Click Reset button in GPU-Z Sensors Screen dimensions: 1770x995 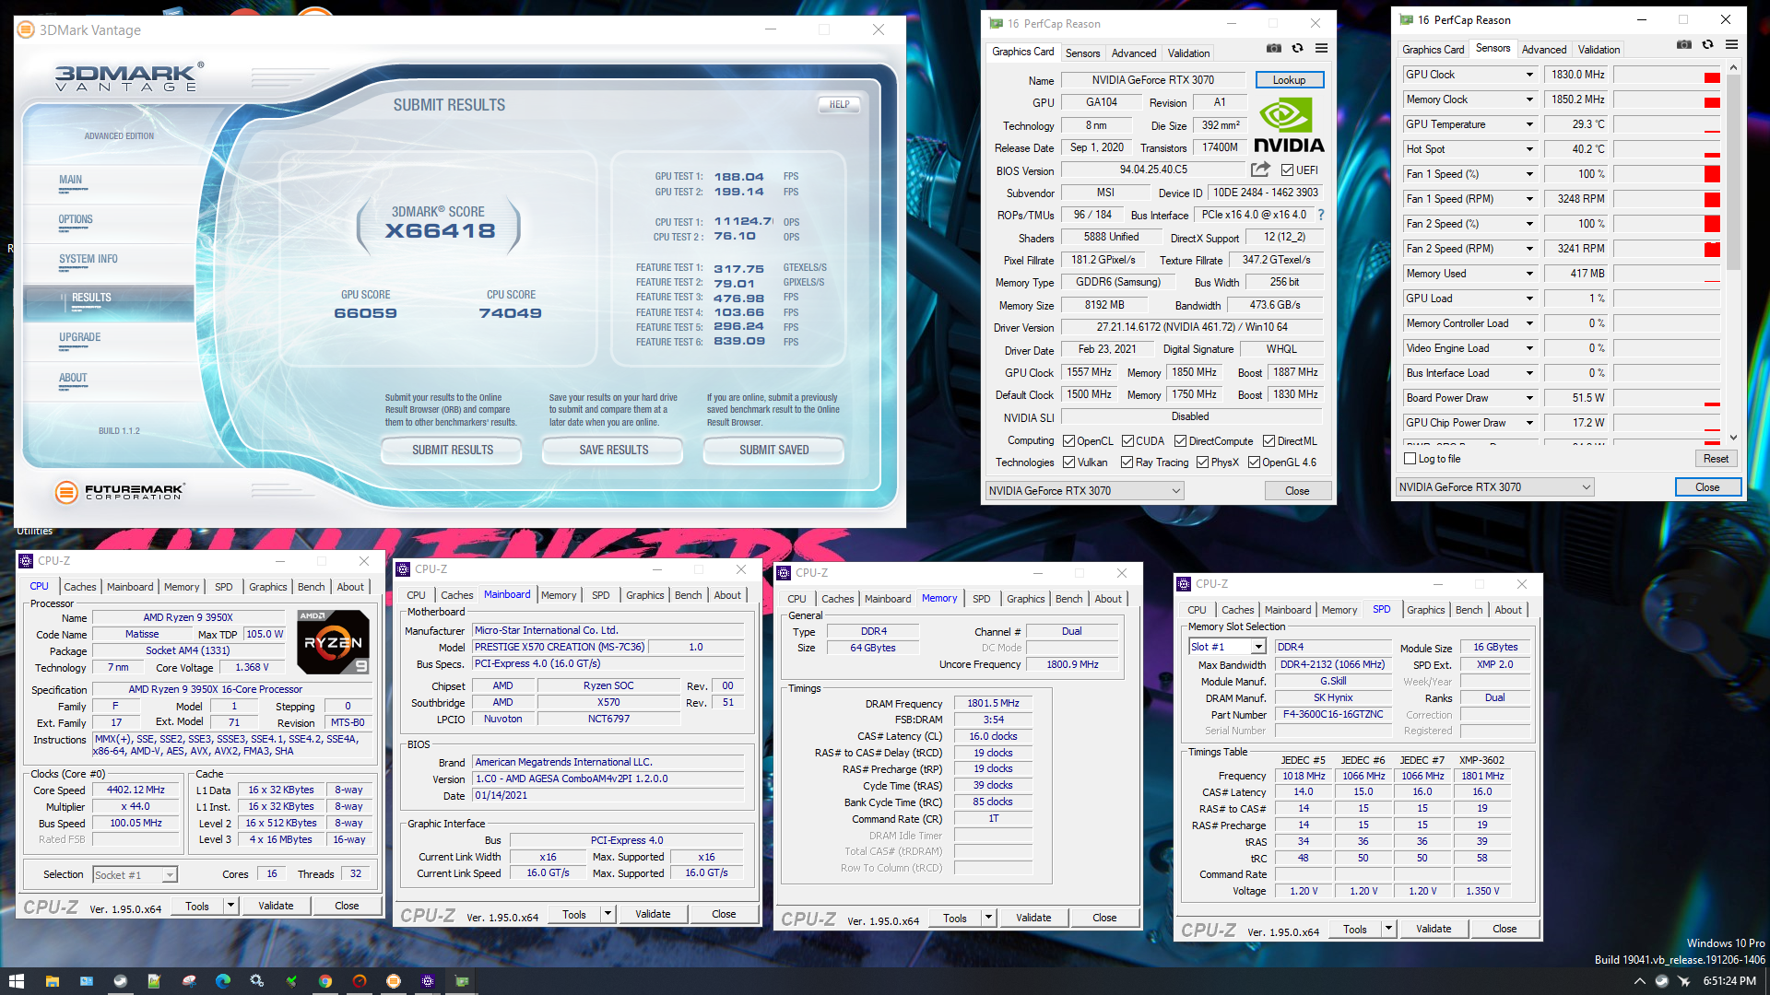(1716, 459)
